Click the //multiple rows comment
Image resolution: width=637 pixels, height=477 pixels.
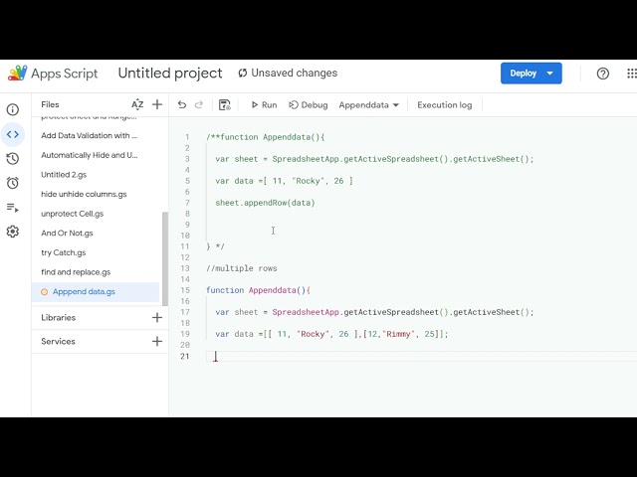pyautogui.click(x=241, y=268)
